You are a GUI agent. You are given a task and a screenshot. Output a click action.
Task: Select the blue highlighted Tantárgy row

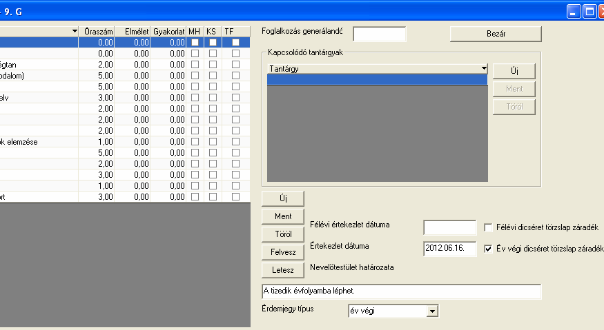[377, 80]
